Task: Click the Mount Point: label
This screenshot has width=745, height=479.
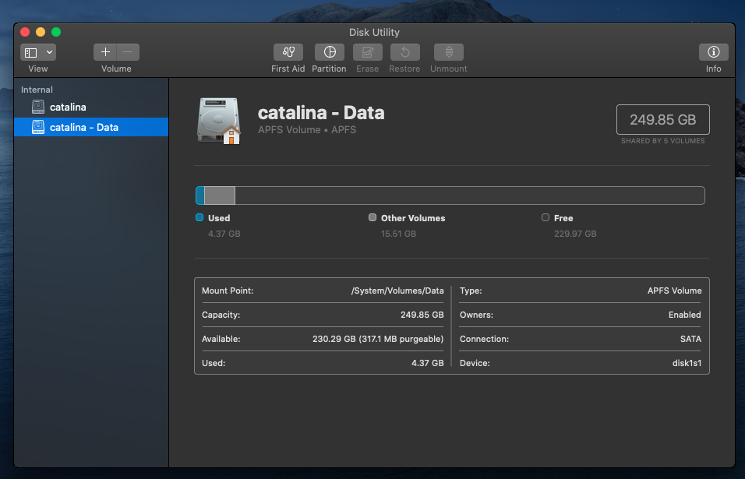Action: coord(228,291)
